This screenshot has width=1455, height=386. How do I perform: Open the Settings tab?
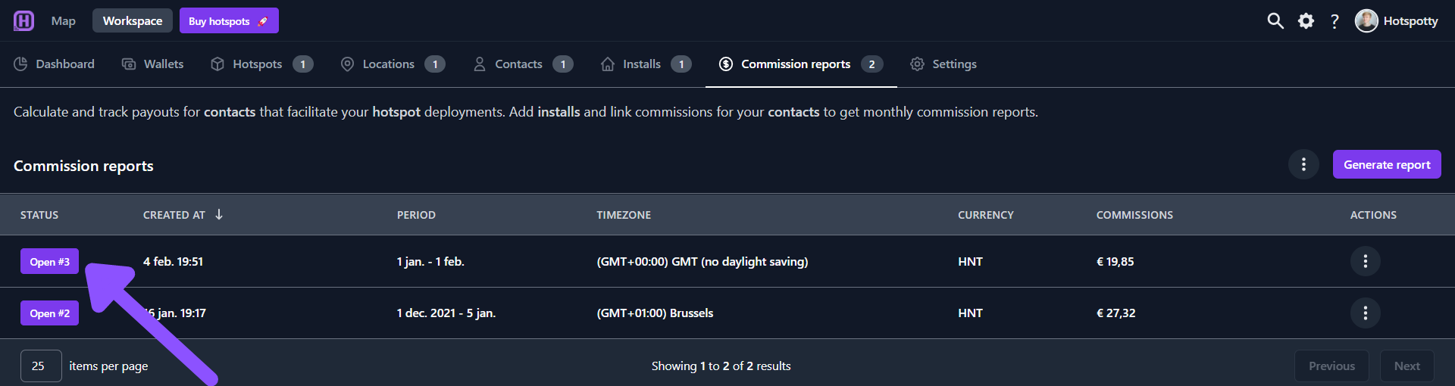[x=943, y=64]
